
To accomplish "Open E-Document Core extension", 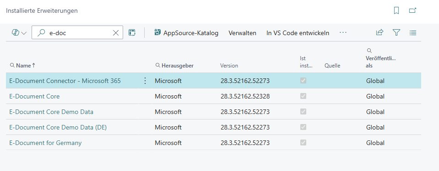I will [34, 96].
